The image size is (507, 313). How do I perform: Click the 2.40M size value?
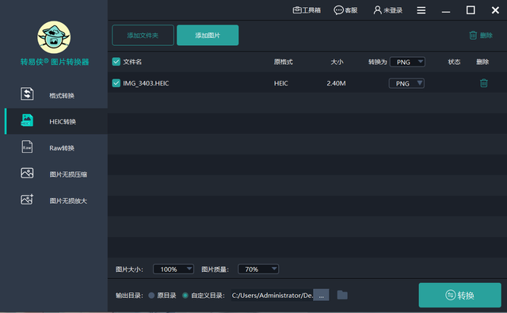[x=336, y=83]
